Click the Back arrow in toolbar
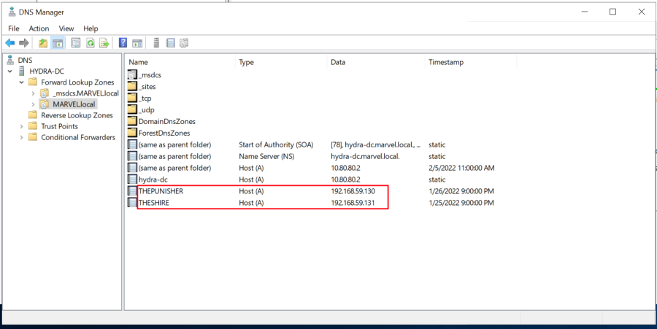The height and width of the screenshot is (329, 657). point(10,43)
